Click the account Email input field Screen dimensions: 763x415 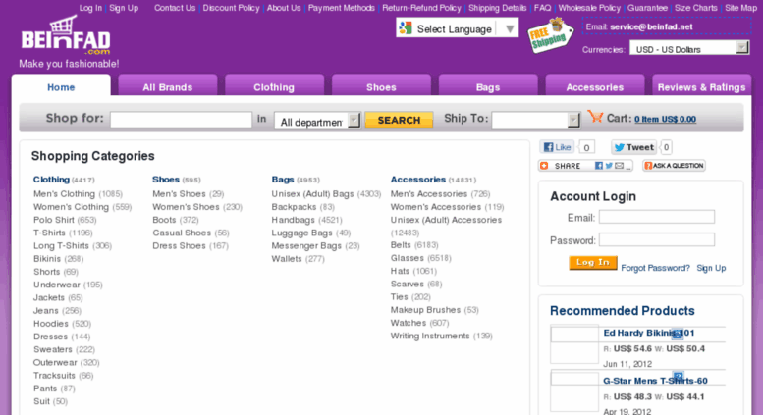point(657,217)
